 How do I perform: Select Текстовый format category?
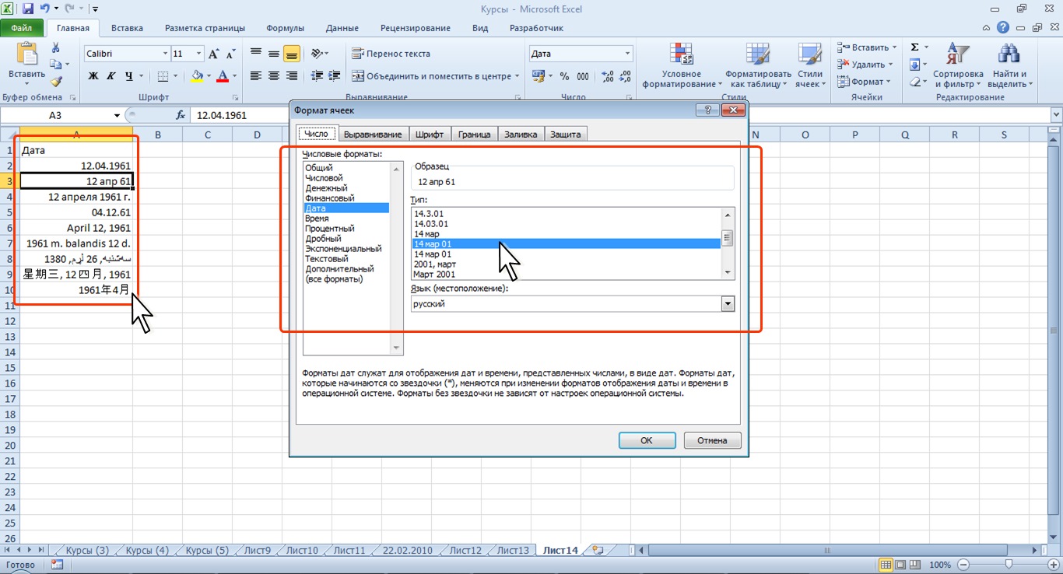tap(327, 259)
